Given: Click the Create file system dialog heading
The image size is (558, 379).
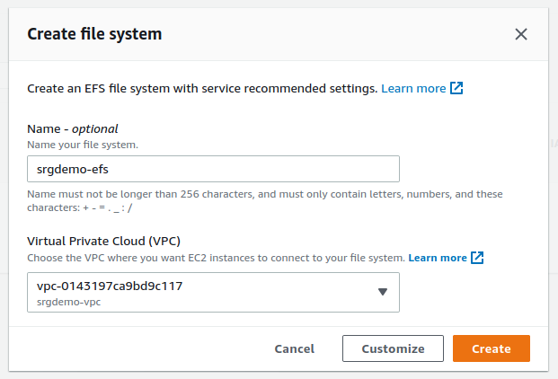Looking at the screenshot, I should click(x=94, y=34).
